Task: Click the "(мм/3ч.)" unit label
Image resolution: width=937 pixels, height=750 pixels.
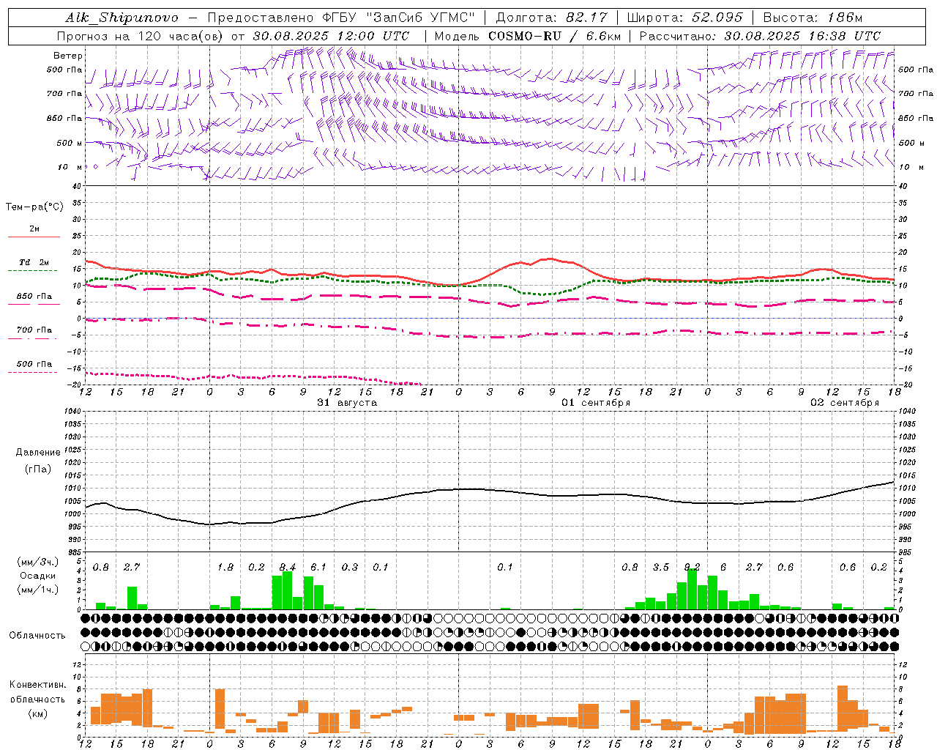Action: point(37,562)
